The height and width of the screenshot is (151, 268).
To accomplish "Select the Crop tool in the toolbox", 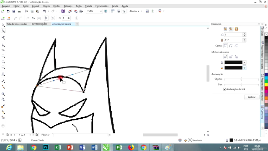I will 3,38.
